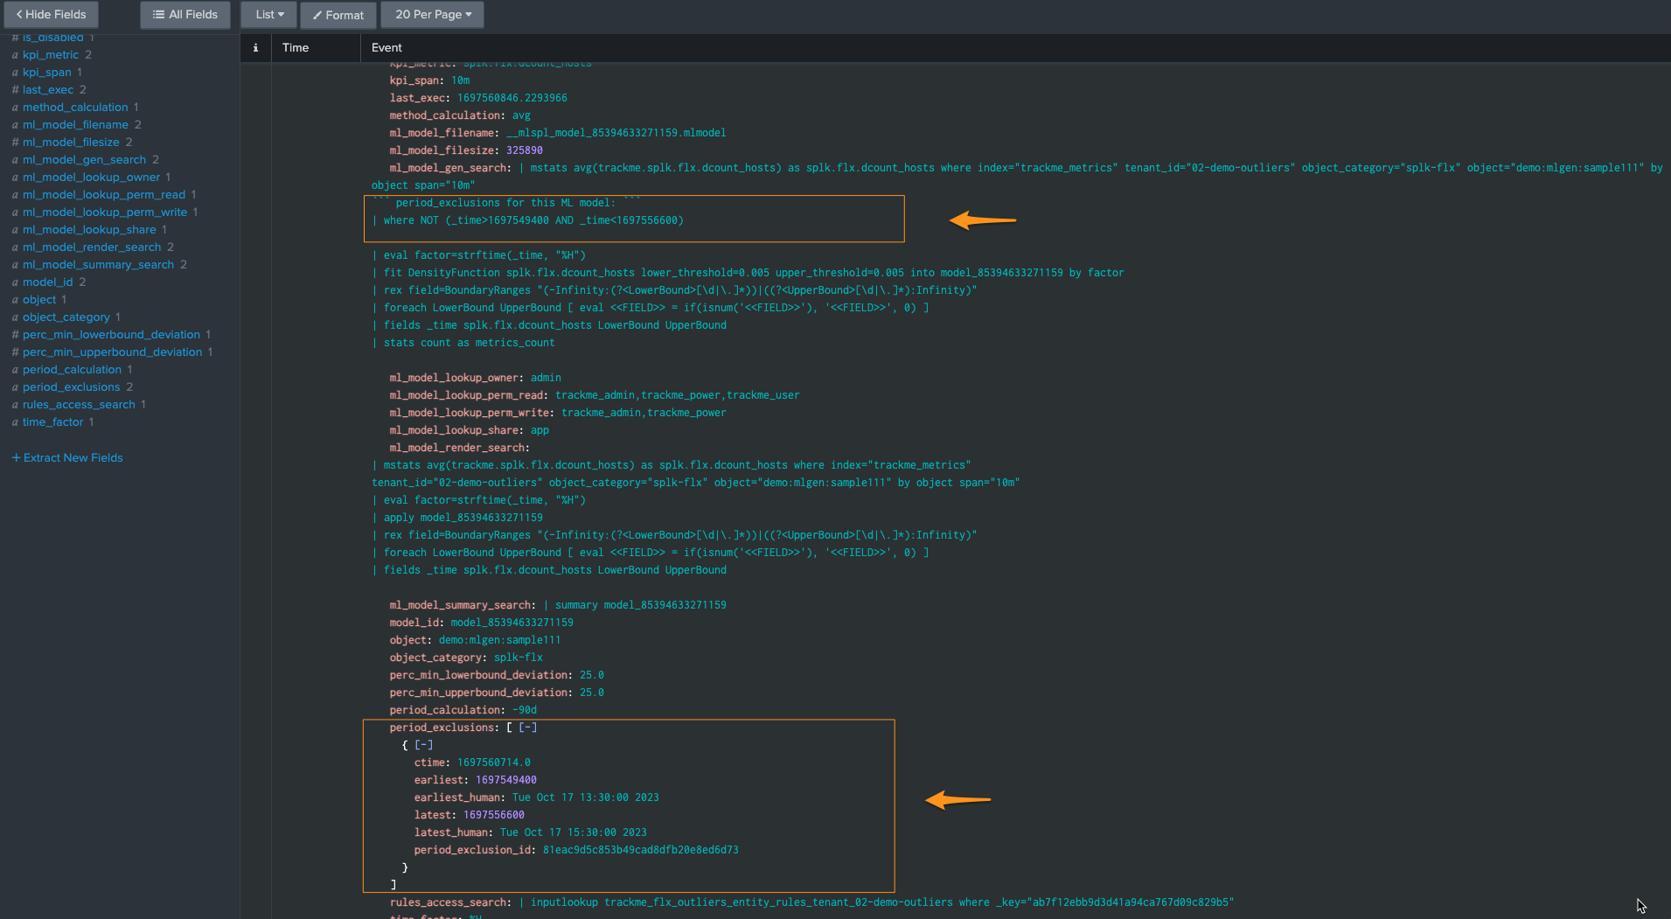Click last_exec value 1697560846.2293966
Screen dimensions: 1671x919
point(512,98)
